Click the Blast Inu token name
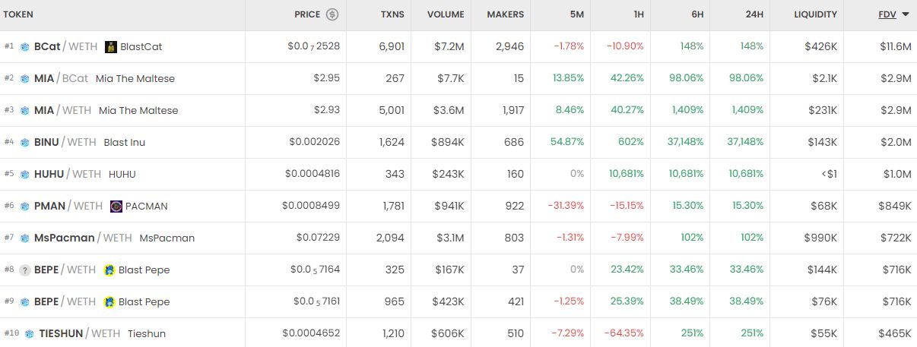The height and width of the screenshot is (347, 917). [124, 142]
